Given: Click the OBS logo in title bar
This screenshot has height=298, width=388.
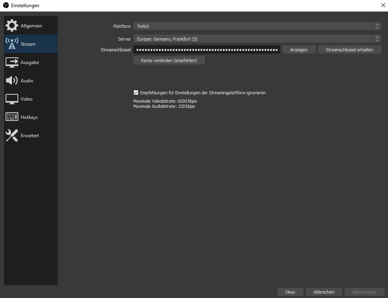Looking at the screenshot, I should pyautogui.click(x=6, y=6).
